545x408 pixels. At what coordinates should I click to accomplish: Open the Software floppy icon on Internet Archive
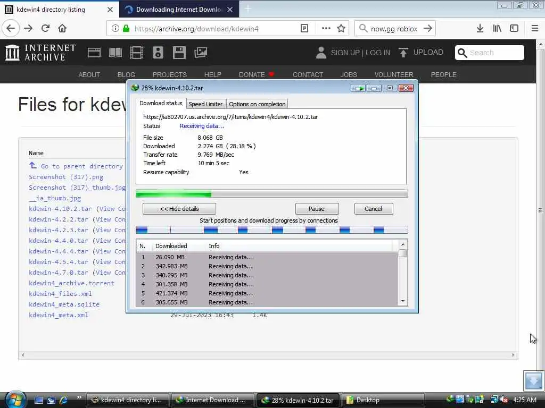179,53
